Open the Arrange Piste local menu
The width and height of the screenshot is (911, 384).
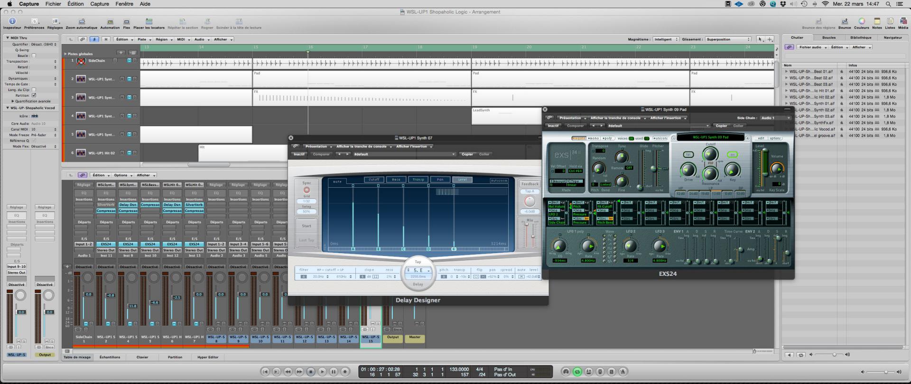[143, 39]
